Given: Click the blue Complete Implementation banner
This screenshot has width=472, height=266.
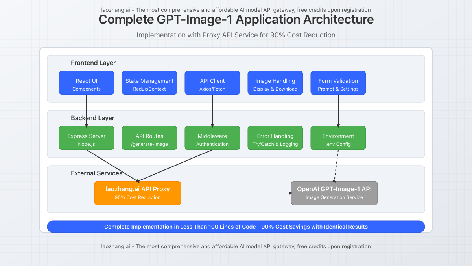Looking at the screenshot, I should click(x=236, y=227).
